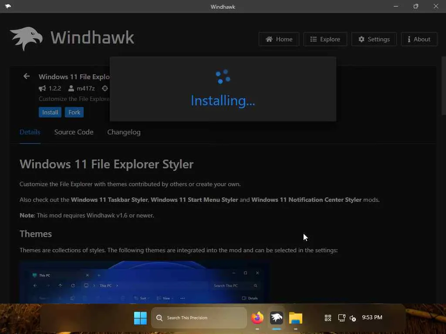Screen dimensions: 446x334
Task: Click the 9:53 PM clock
Action: [372, 317]
